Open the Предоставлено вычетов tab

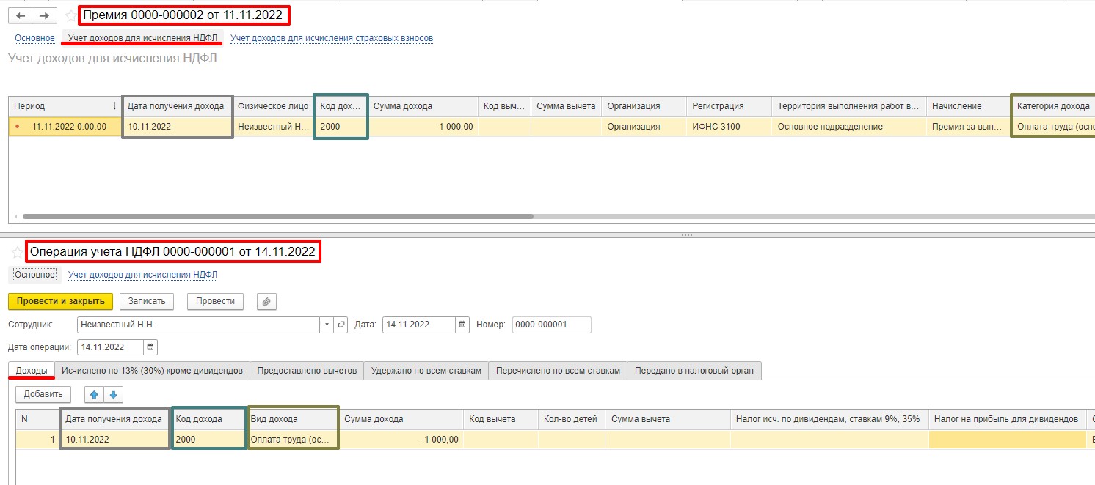[x=307, y=371]
